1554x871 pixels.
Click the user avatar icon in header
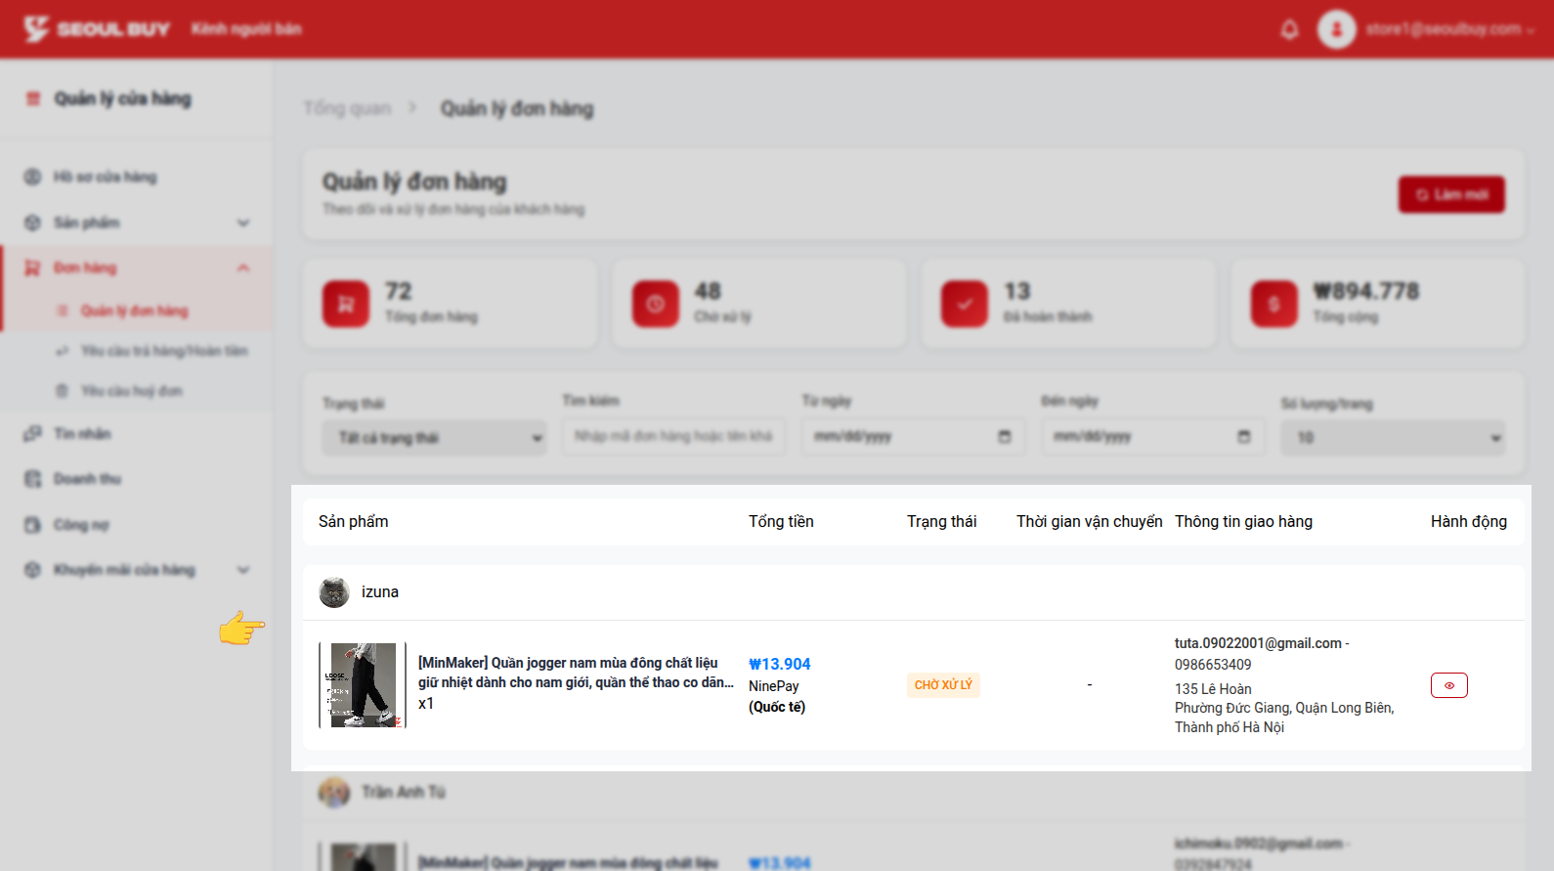[1336, 29]
